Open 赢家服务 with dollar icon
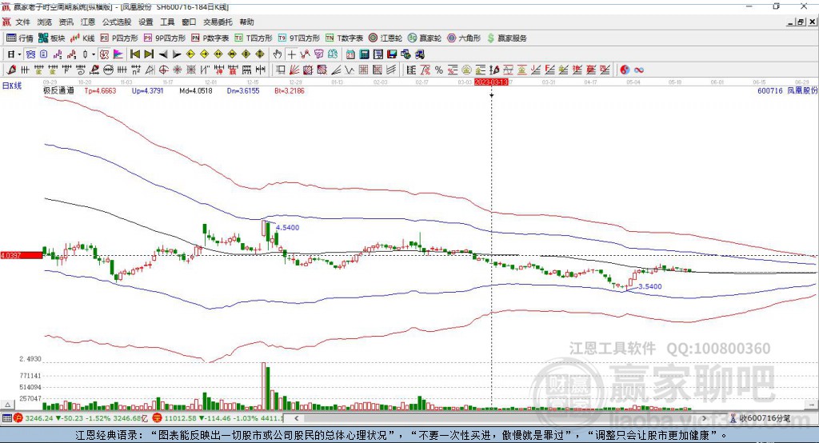This screenshot has height=443, width=819. pos(506,38)
